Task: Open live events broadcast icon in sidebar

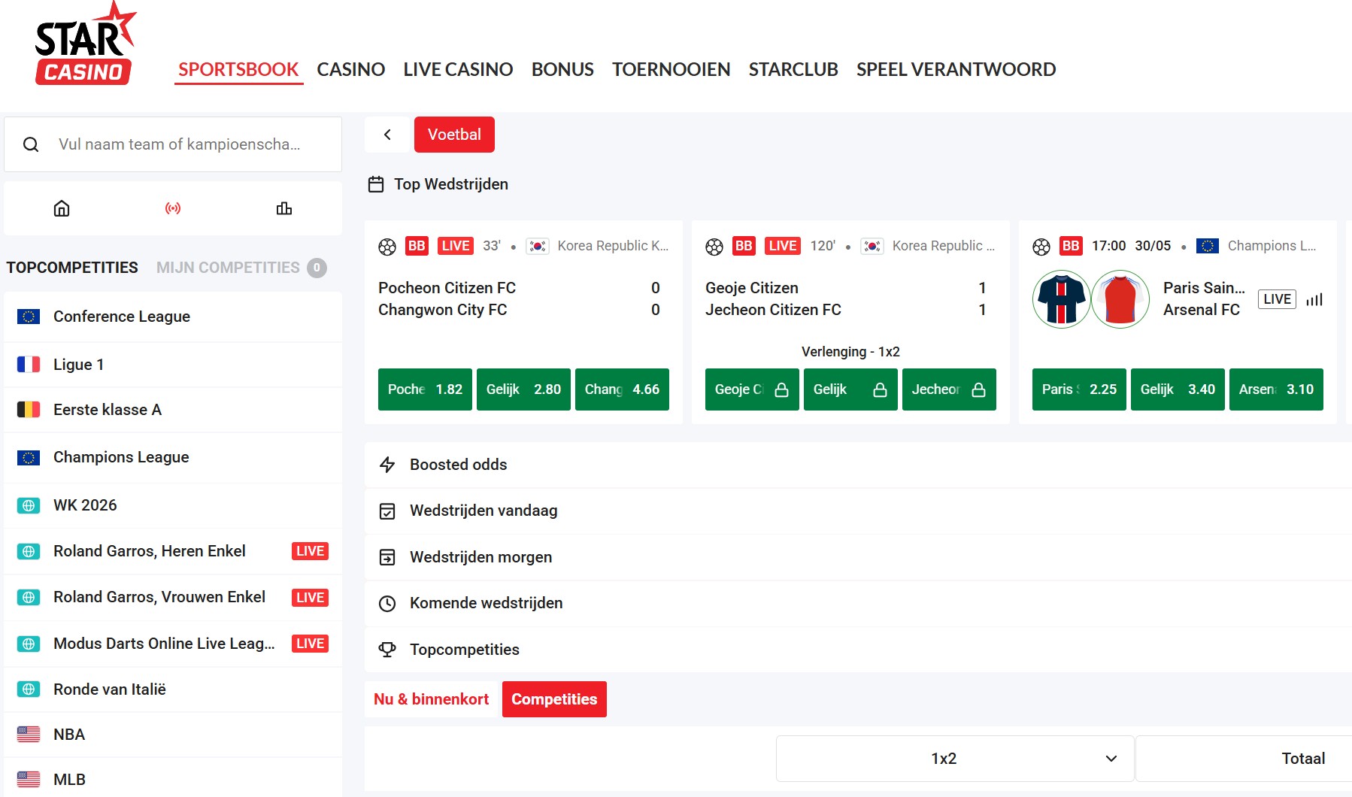Action: (173, 208)
